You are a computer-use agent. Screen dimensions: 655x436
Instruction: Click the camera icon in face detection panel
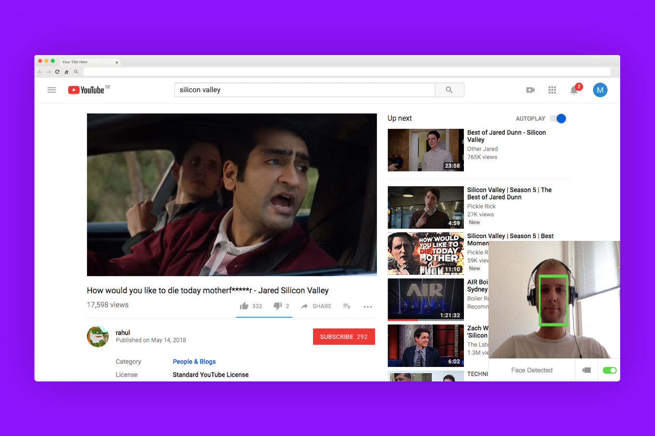click(586, 370)
